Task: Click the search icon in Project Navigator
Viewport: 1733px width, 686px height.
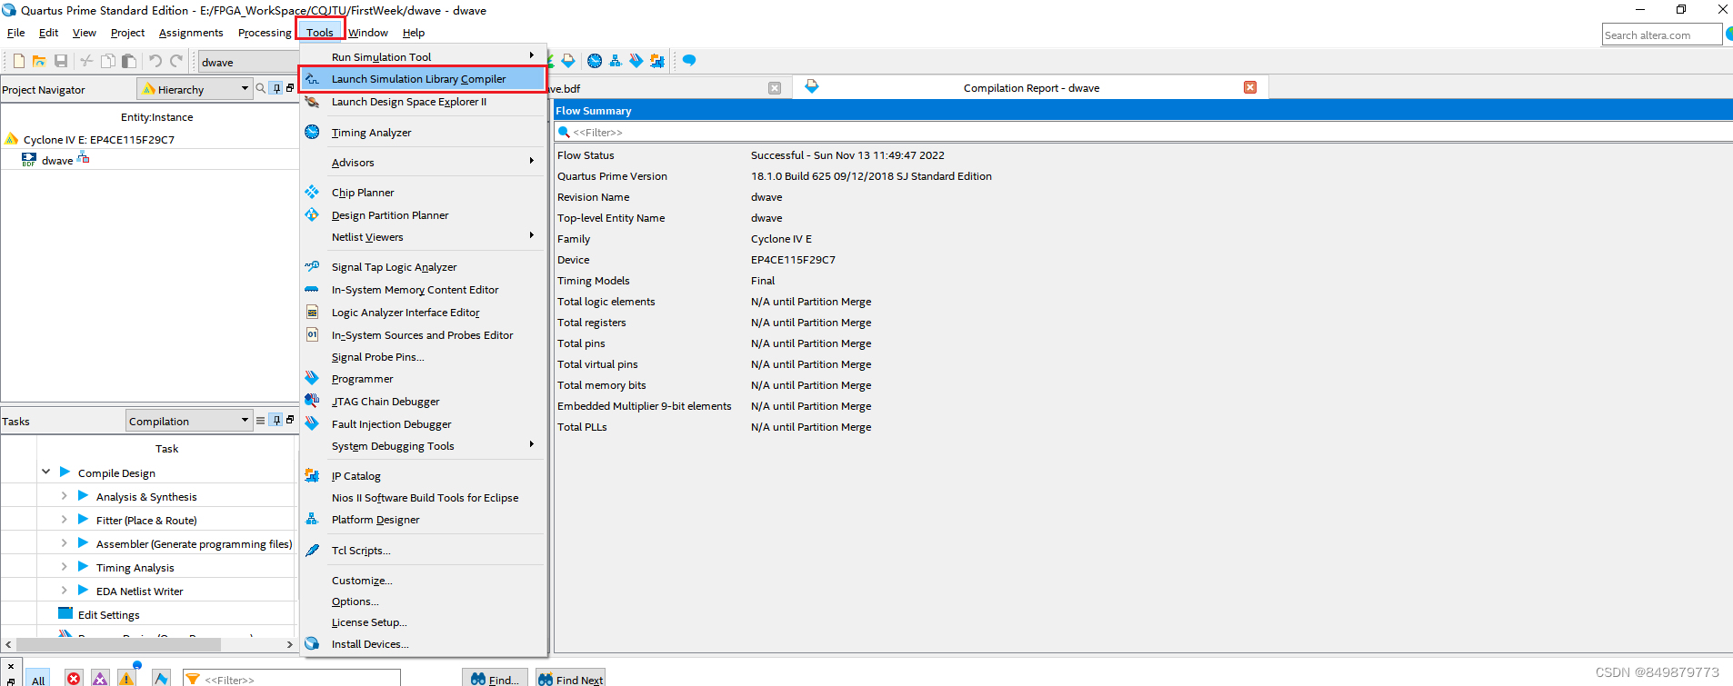Action: 261,89
